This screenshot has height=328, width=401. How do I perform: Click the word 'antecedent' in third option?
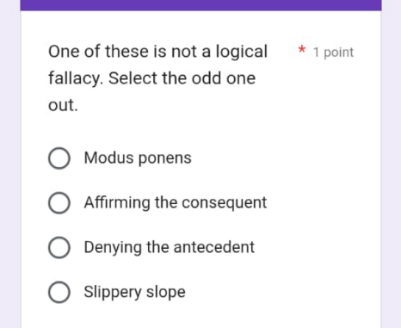pos(214,247)
